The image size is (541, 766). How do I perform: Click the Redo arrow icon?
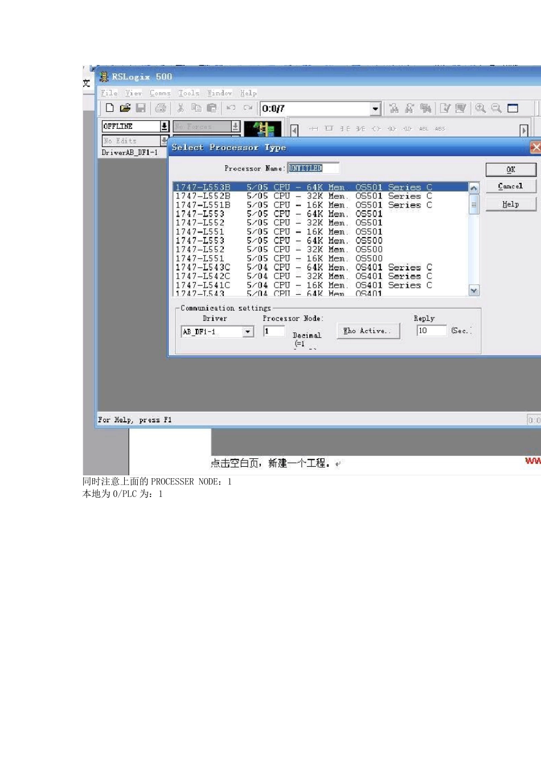tap(248, 108)
